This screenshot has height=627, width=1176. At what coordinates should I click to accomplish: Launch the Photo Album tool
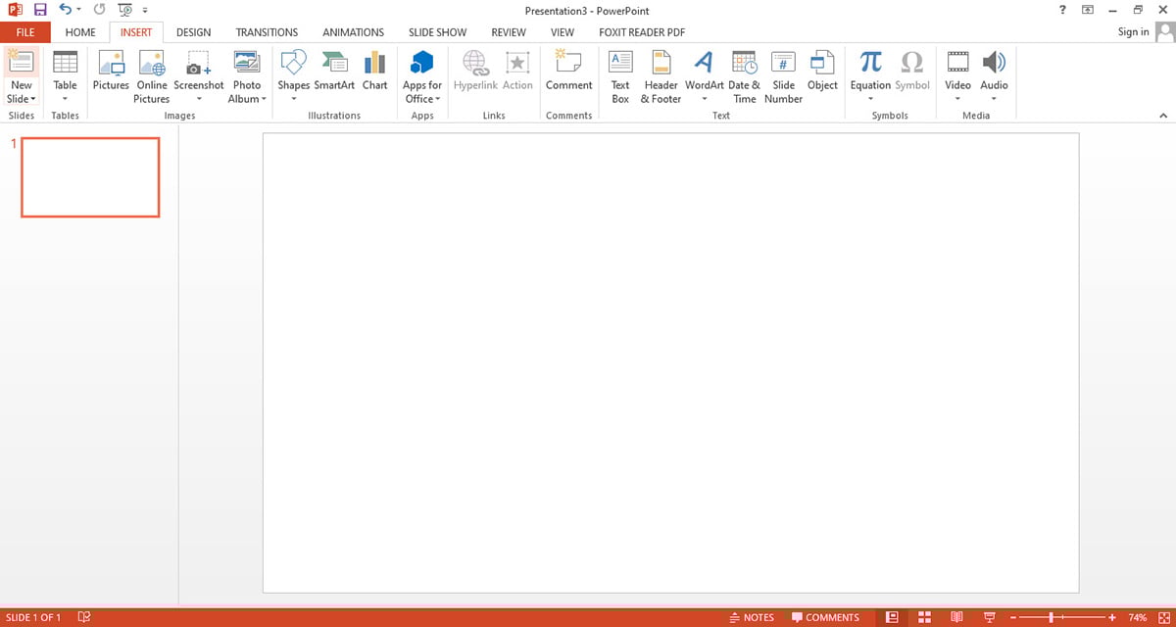coord(247,76)
